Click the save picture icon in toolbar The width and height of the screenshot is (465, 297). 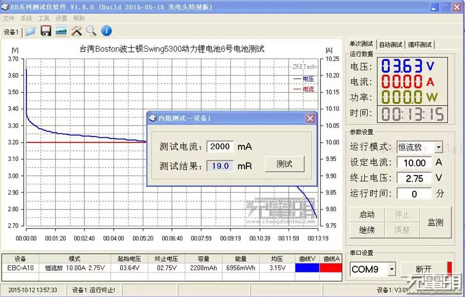point(61,31)
